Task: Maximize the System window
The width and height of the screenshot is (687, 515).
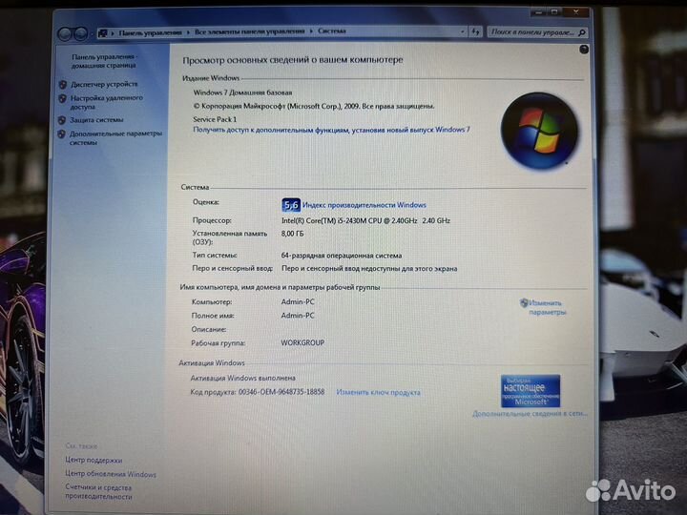Action: click(554, 12)
